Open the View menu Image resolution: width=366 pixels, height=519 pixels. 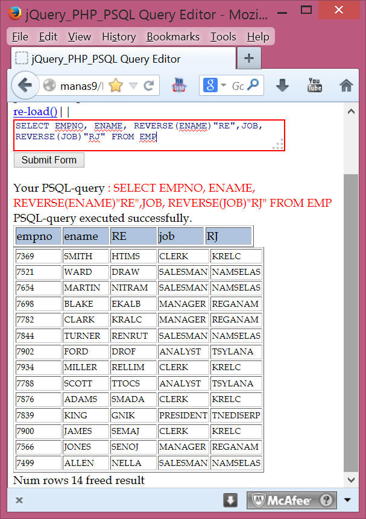pyautogui.click(x=79, y=37)
